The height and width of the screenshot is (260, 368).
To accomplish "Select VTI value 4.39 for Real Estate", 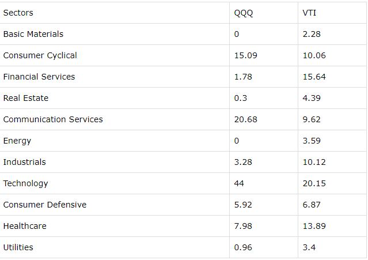I will coord(312,98).
